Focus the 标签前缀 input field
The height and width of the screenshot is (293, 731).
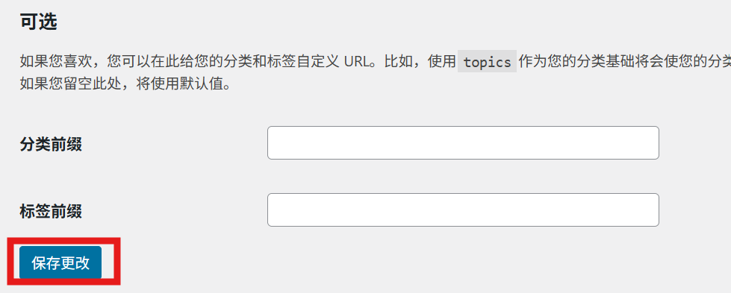463,210
